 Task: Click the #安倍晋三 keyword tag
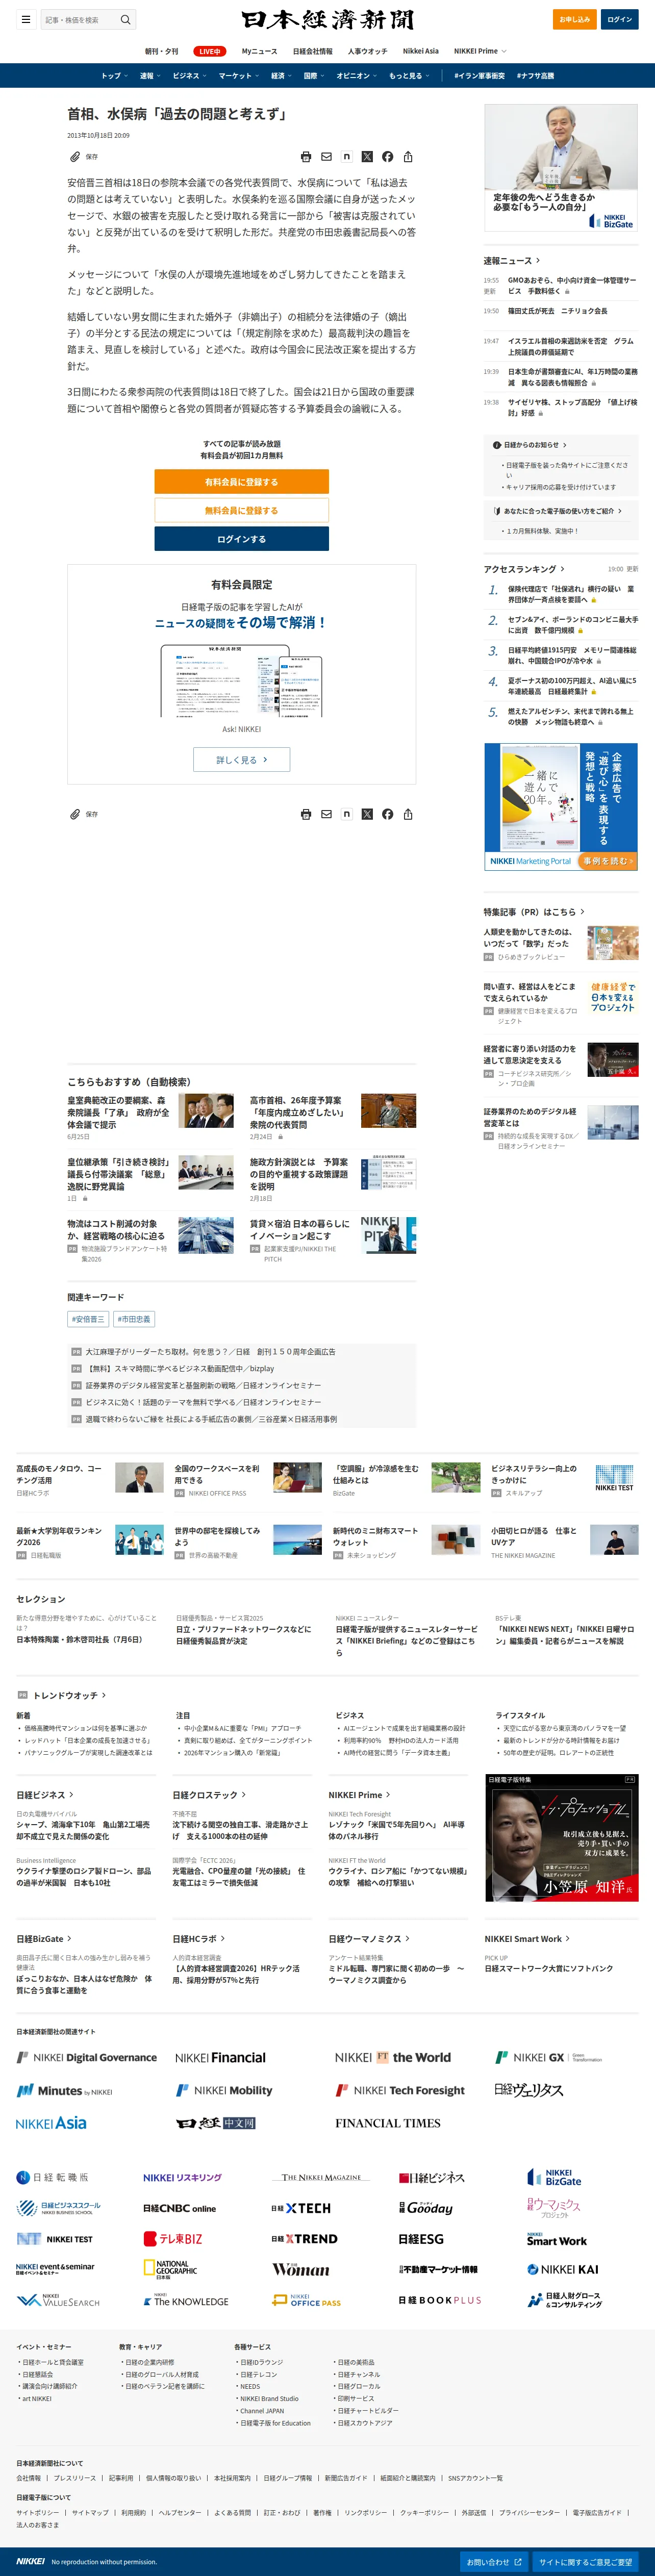pos(88,1319)
